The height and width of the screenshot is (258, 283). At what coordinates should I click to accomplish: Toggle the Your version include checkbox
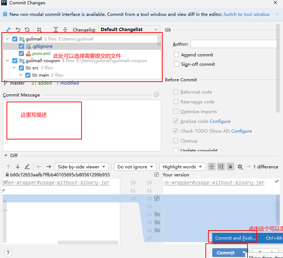(157, 175)
